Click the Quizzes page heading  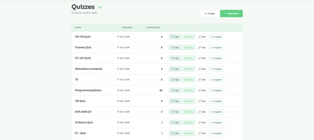coord(83,7)
